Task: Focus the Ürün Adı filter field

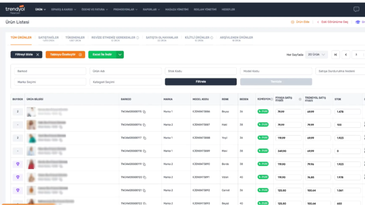Action: pyautogui.click(x=126, y=71)
